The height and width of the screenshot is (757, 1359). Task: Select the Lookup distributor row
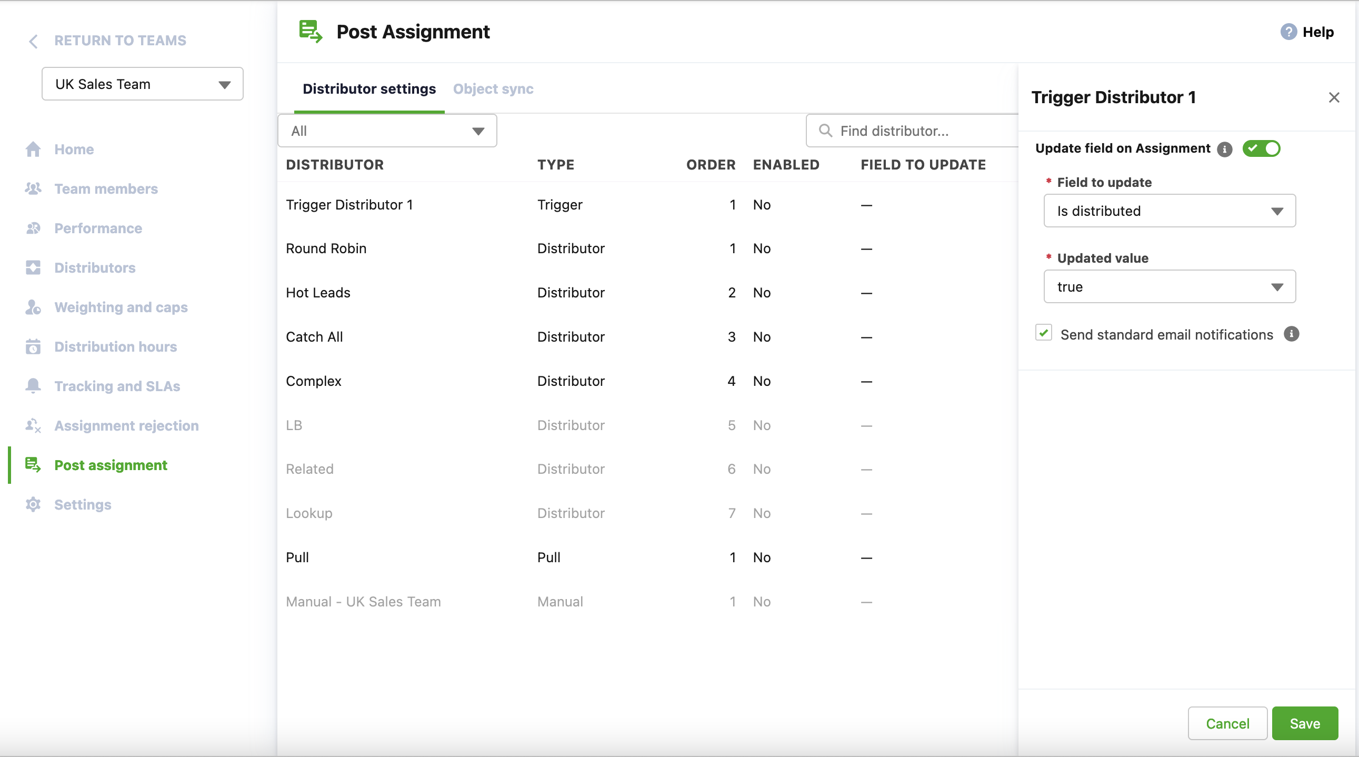[x=647, y=513]
